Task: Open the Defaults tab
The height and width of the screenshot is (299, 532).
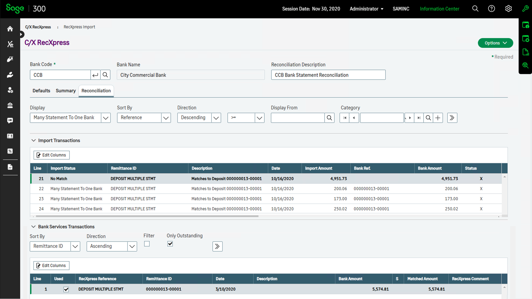Action: (x=41, y=91)
